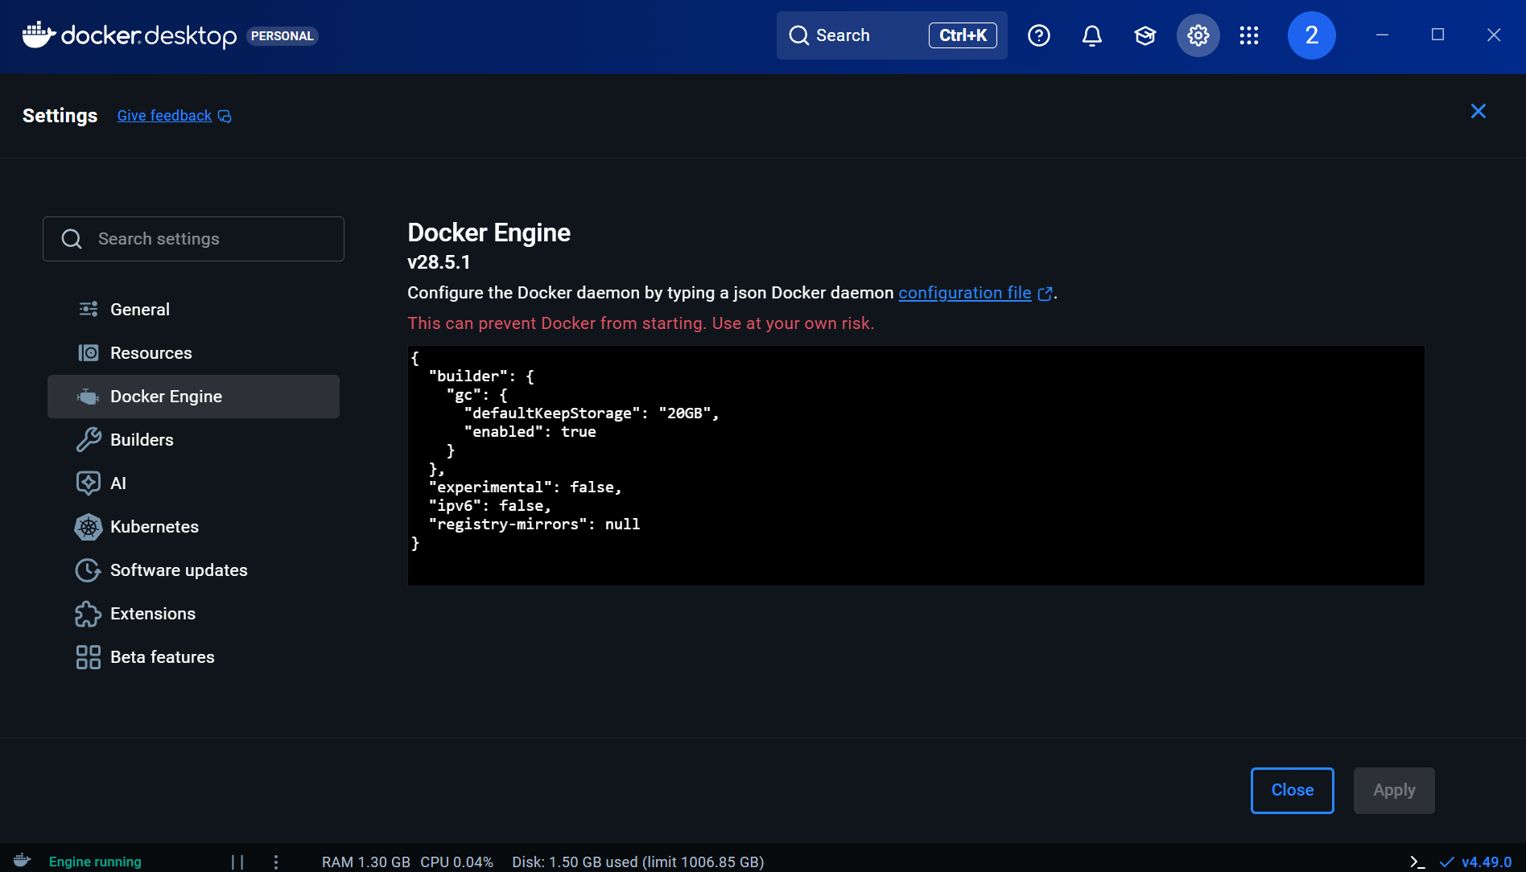1526x872 pixels.
Task: Select the Docker Engine whale sidebar icon
Action: (x=88, y=396)
